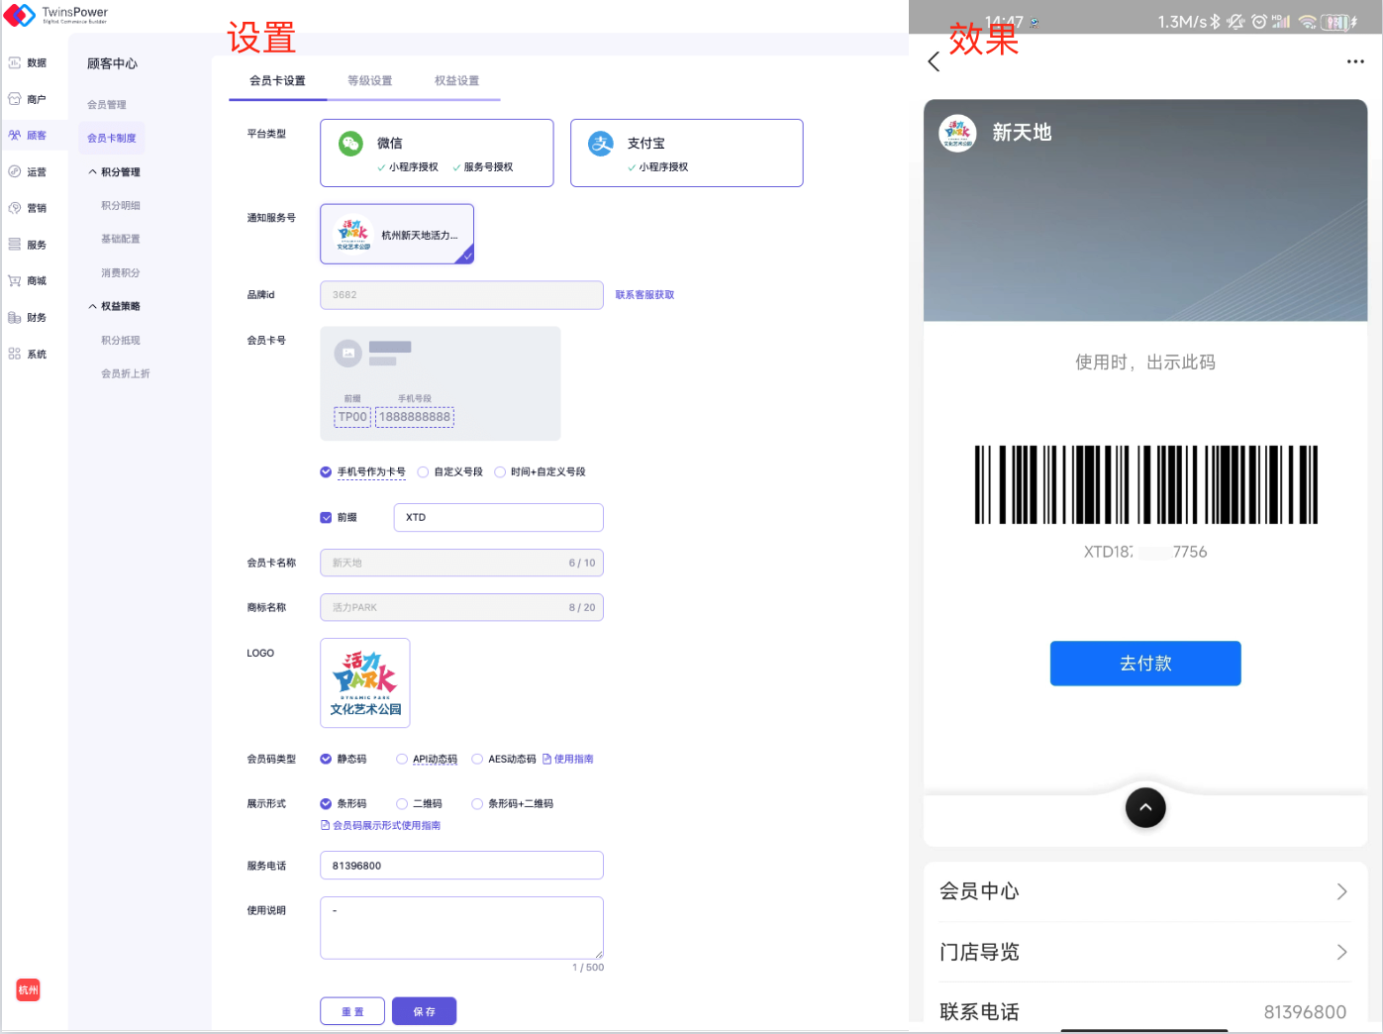This screenshot has height=1034, width=1383.
Task: Switch to the 权益设置 tab
Action: (x=456, y=81)
